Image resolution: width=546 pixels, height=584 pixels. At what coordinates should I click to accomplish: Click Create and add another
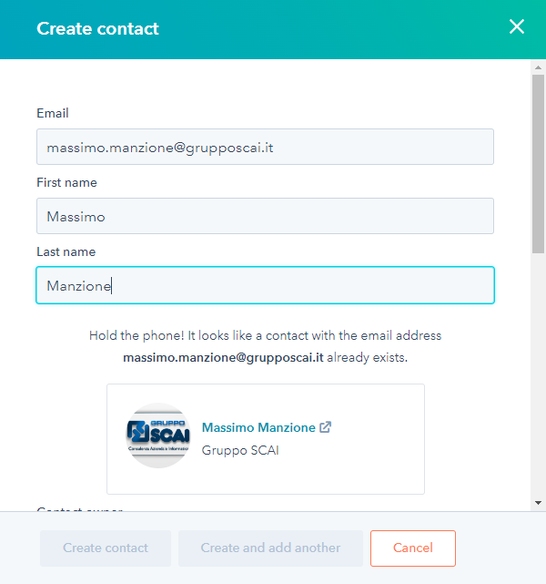pos(270,548)
